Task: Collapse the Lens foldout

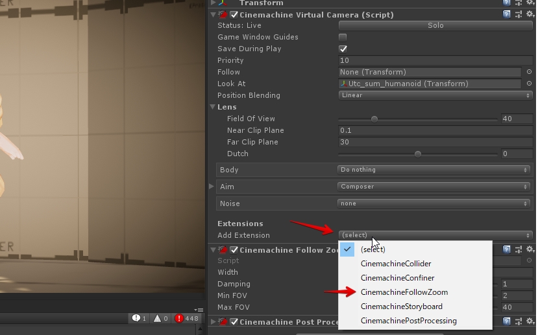Action: (x=213, y=107)
